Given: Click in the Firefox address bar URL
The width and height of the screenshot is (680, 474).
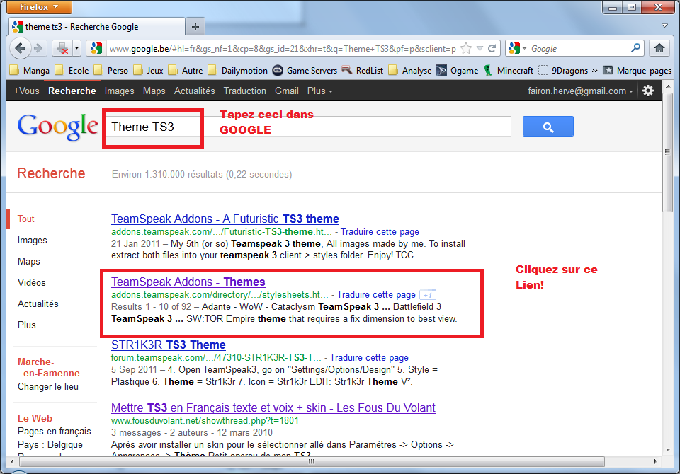Looking at the screenshot, I should click(x=283, y=49).
